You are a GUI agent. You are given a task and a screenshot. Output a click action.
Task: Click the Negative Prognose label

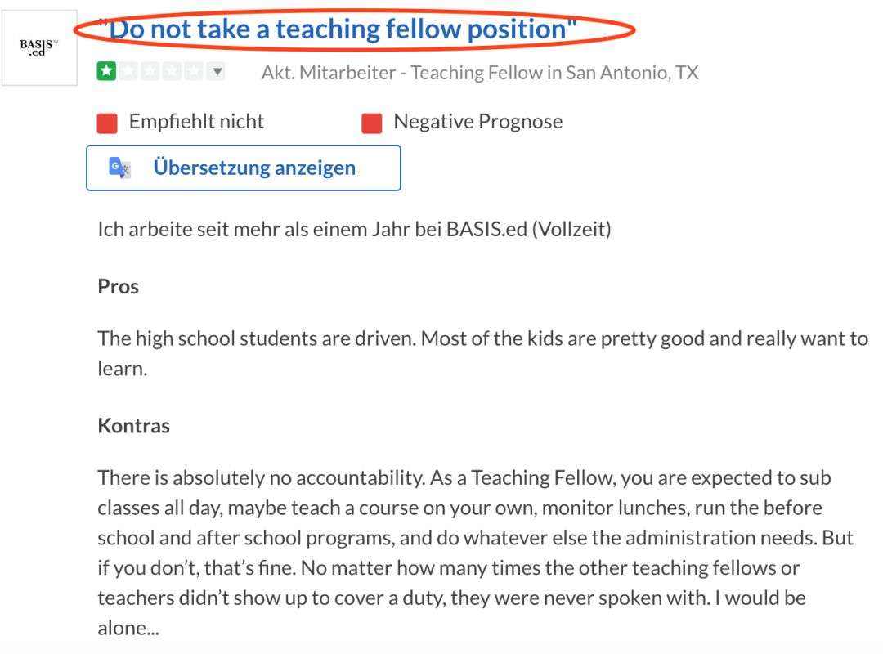477,122
